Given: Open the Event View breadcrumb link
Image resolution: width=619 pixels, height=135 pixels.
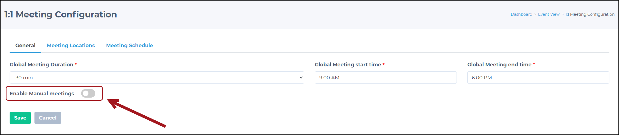Looking at the screenshot, I should (549, 14).
